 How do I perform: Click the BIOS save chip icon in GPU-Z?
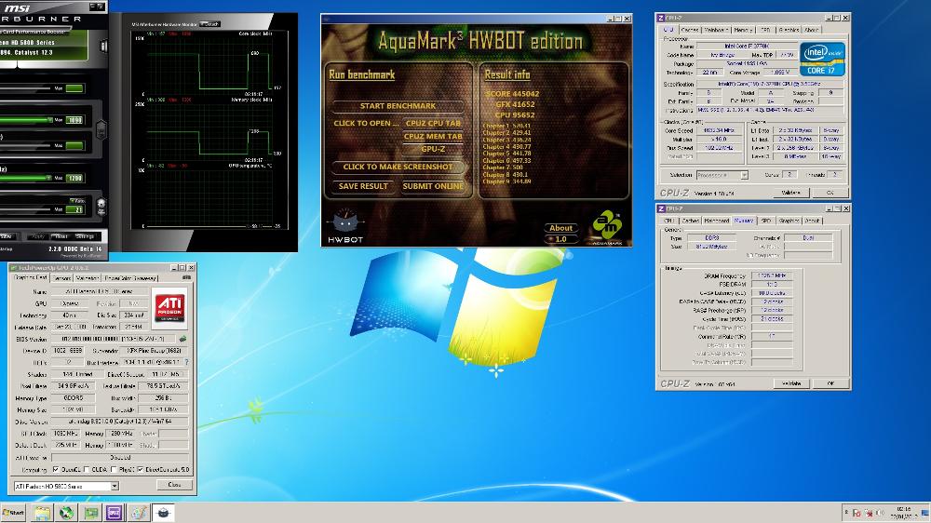(182, 339)
